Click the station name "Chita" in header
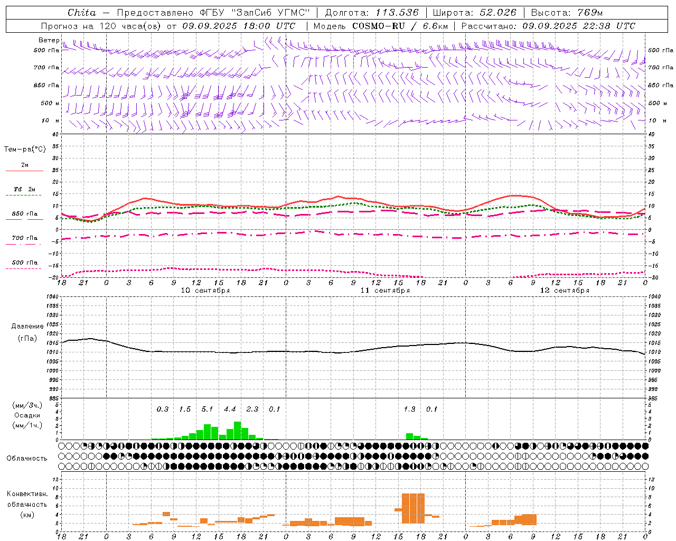The width and height of the screenshot is (676, 541). (82, 13)
